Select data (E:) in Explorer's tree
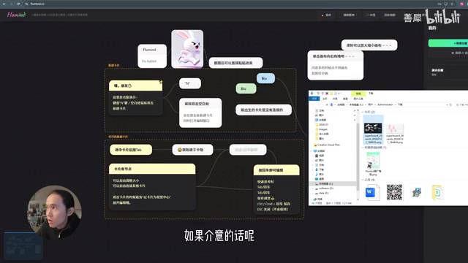This screenshot has height=263, width=468. pos(322,193)
